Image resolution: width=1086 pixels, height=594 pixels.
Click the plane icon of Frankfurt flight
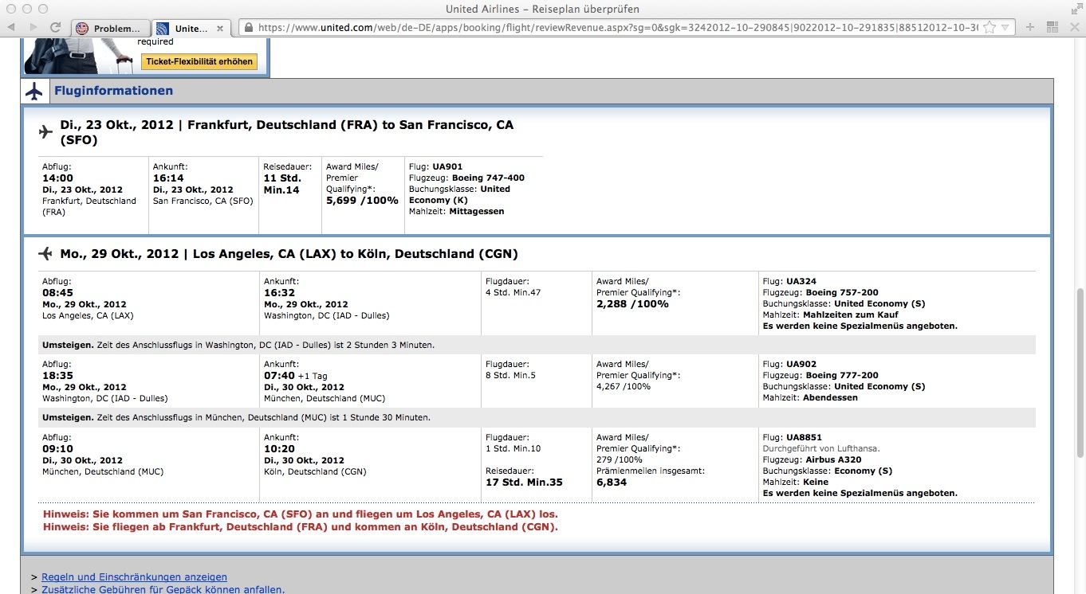click(45, 131)
